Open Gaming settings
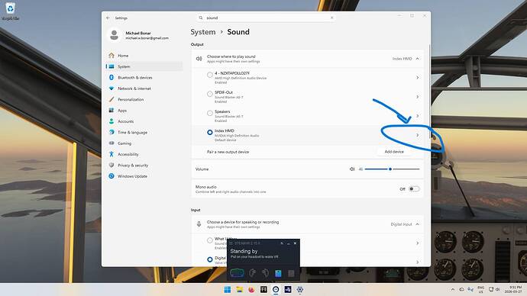Screen dimensions: 527x296 (x=144, y=143)
